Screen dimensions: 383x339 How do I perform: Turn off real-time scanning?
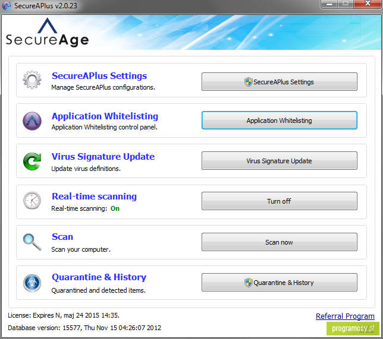pyautogui.click(x=279, y=201)
